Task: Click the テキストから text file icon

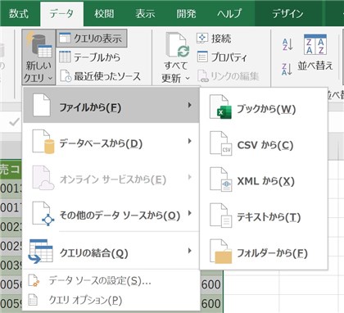Action: (220, 215)
